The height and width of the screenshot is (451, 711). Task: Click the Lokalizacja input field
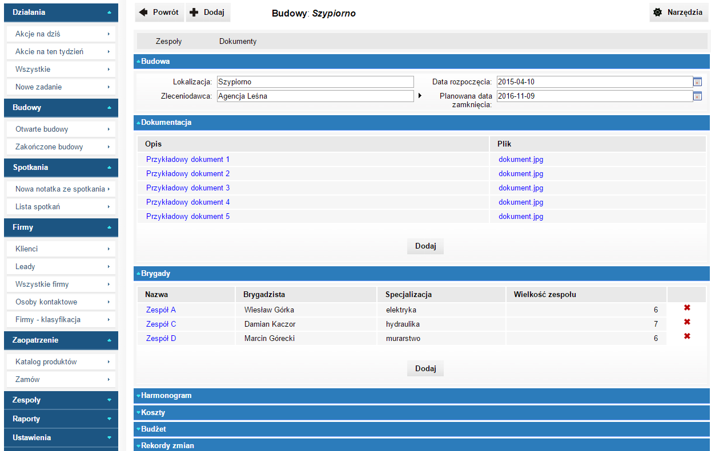point(315,82)
